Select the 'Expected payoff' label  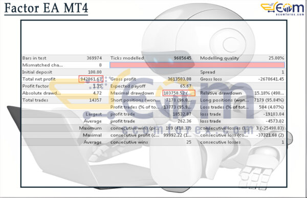point(128,86)
